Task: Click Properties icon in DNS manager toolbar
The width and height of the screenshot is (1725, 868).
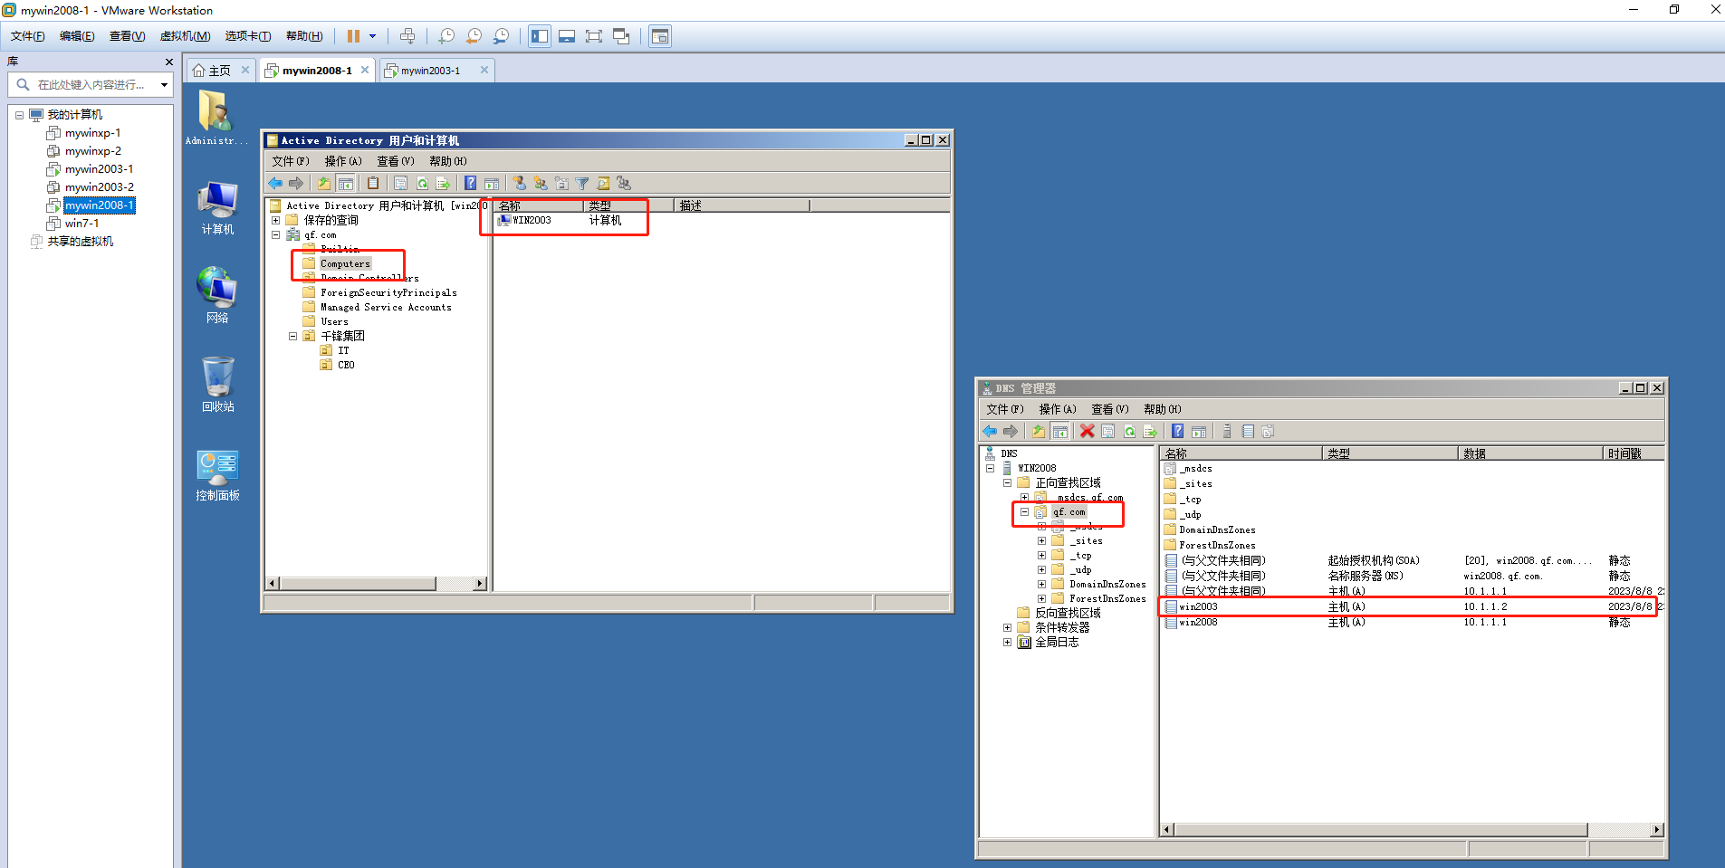Action: [1108, 431]
